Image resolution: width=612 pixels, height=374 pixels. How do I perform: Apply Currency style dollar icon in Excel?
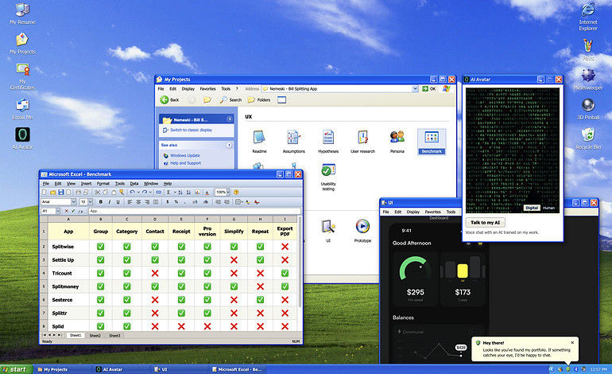168,202
